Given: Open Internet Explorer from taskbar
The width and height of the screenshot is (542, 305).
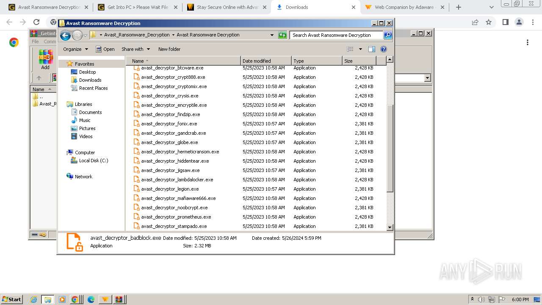Looking at the screenshot, I should [x=33, y=299].
